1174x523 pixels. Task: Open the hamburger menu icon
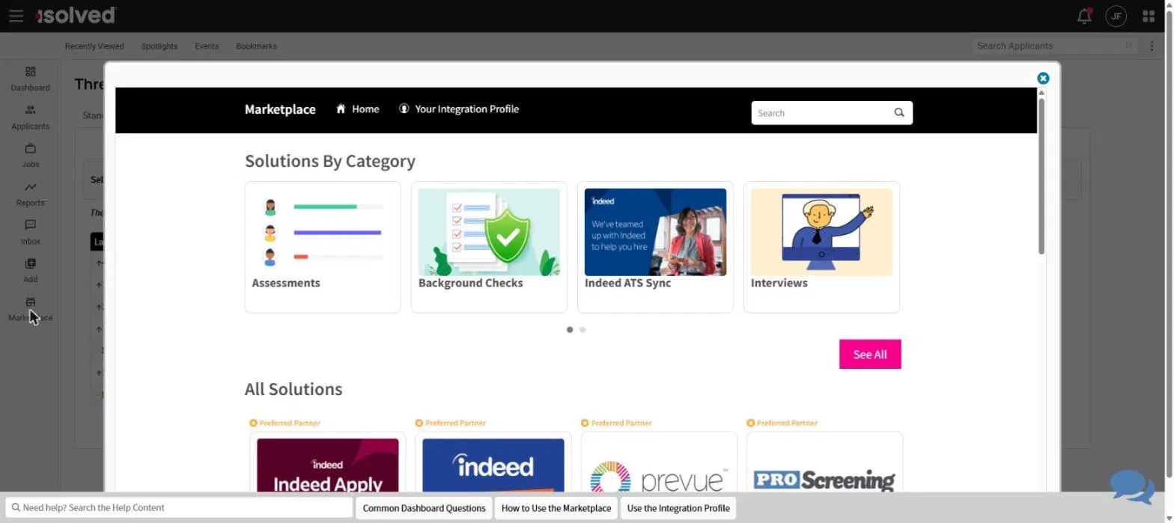(x=16, y=16)
